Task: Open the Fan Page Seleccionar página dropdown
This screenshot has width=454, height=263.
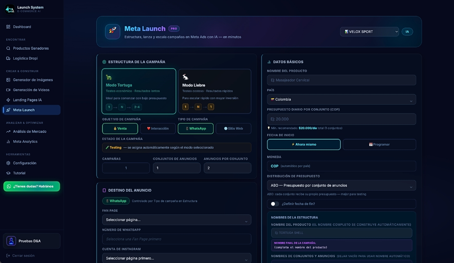Action: coord(177,220)
